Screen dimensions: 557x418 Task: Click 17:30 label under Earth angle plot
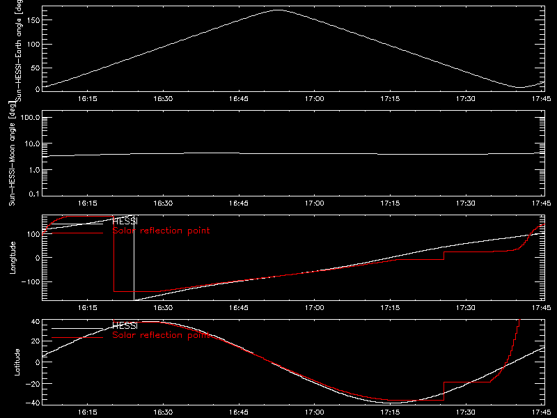[466, 99]
